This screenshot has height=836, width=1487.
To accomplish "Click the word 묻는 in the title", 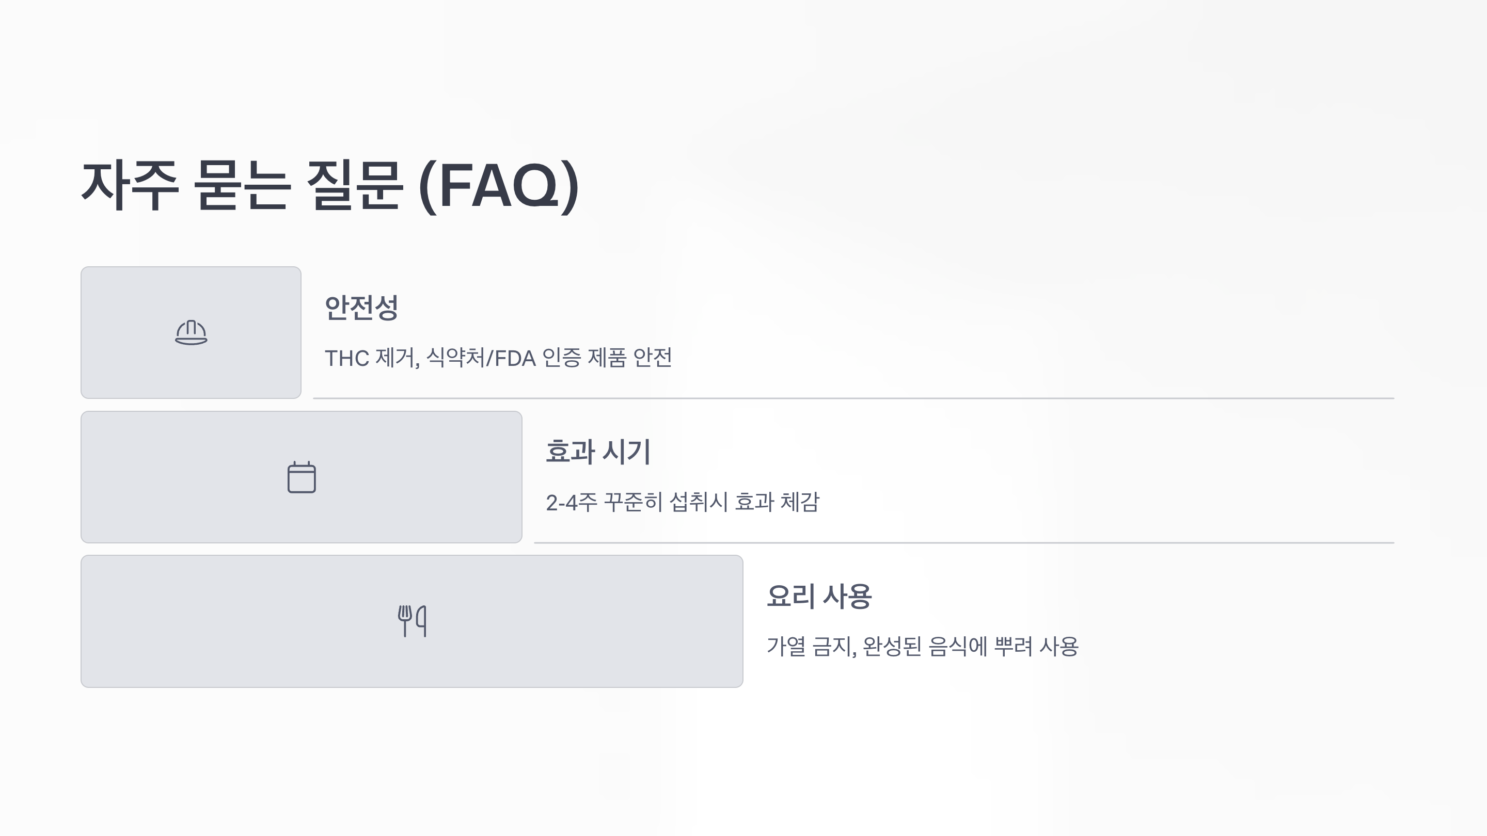I will click(x=241, y=186).
